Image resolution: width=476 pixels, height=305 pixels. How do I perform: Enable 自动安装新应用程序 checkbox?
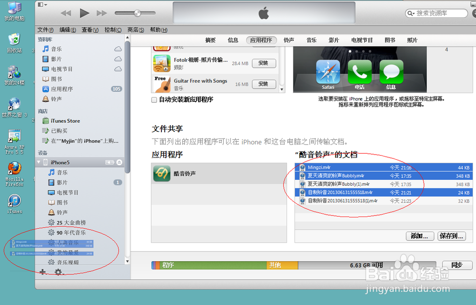click(x=154, y=100)
